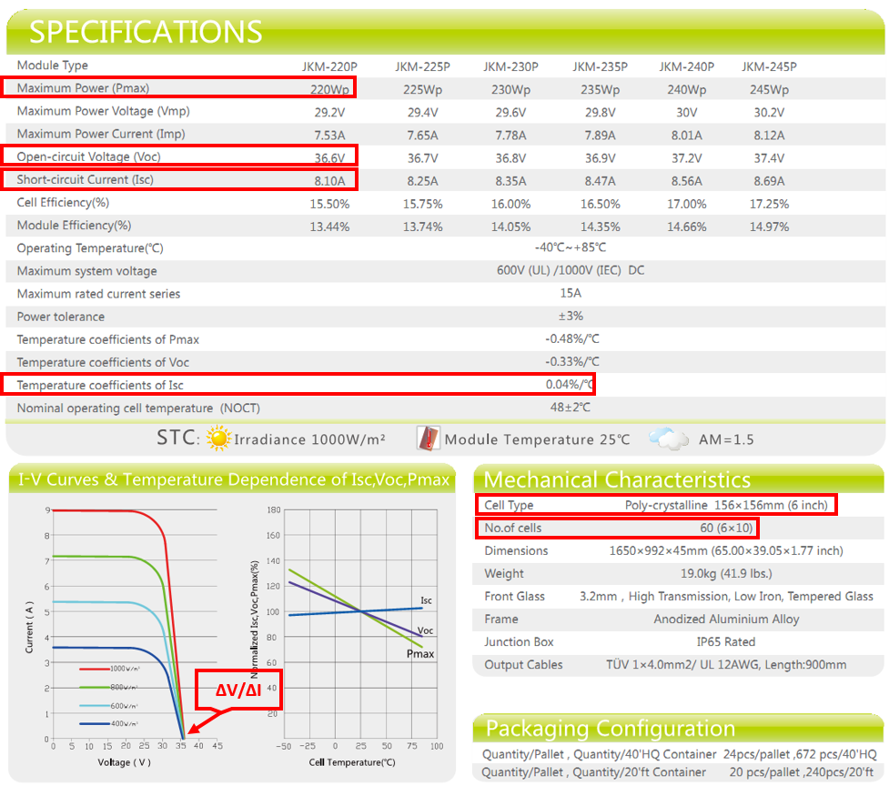Click the green 800W/m² legend line
Image resolution: width=889 pixels, height=786 pixels.
click(95, 687)
